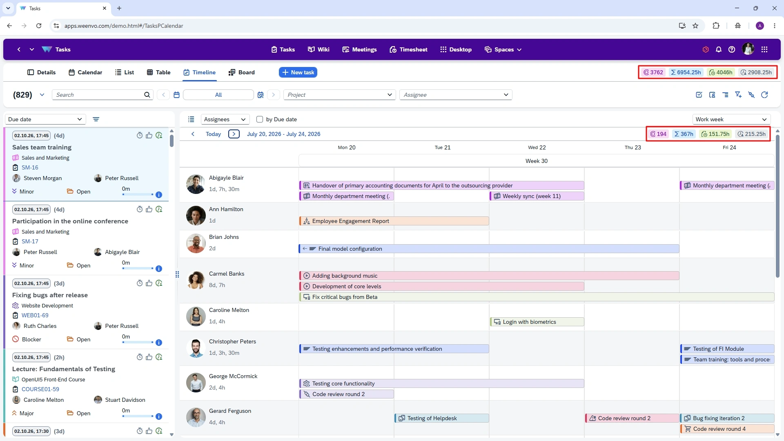784x441 pixels.
Task: Click the back arrow in the purple header
Action: click(x=19, y=49)
